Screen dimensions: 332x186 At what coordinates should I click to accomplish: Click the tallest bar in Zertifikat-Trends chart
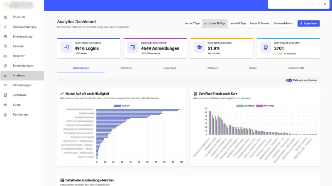[x=210, y=123]
